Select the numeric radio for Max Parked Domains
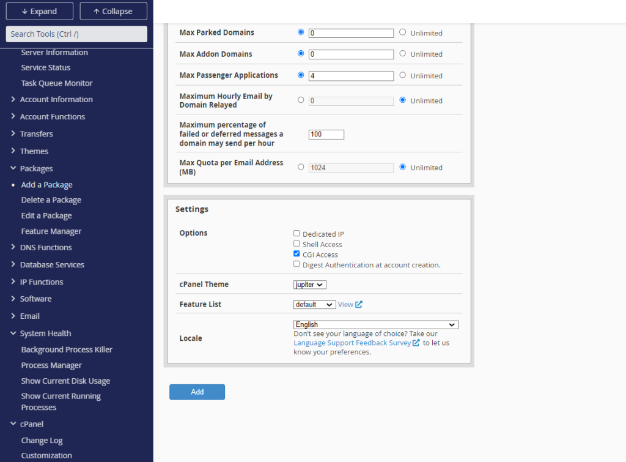 coord(301,32)
